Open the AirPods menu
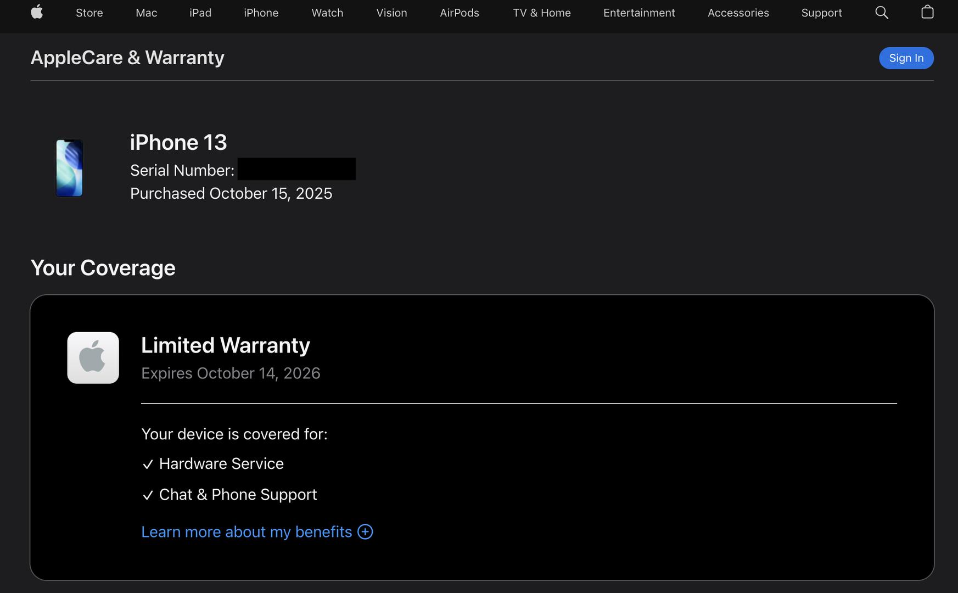 (459, 13)
